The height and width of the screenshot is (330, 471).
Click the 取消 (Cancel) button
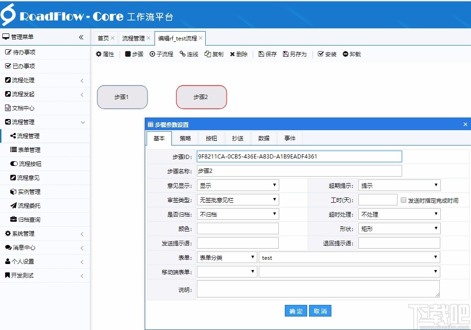coord(320,310)
